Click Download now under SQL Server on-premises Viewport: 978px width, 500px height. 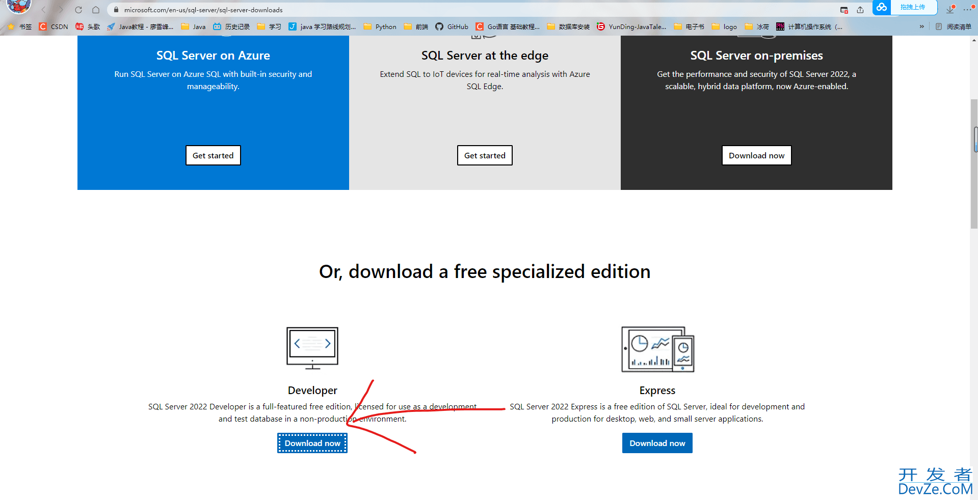(x=756, y=155)
